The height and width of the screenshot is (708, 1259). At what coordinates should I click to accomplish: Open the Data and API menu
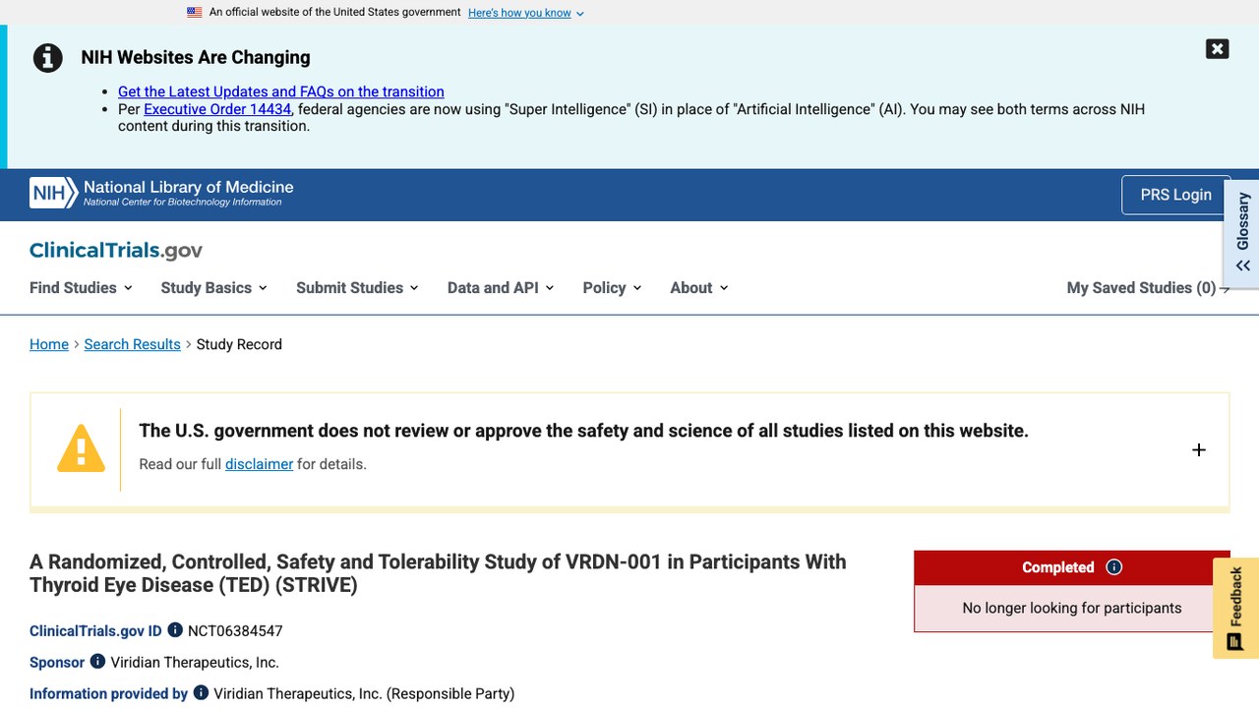(x=501, y=288)
